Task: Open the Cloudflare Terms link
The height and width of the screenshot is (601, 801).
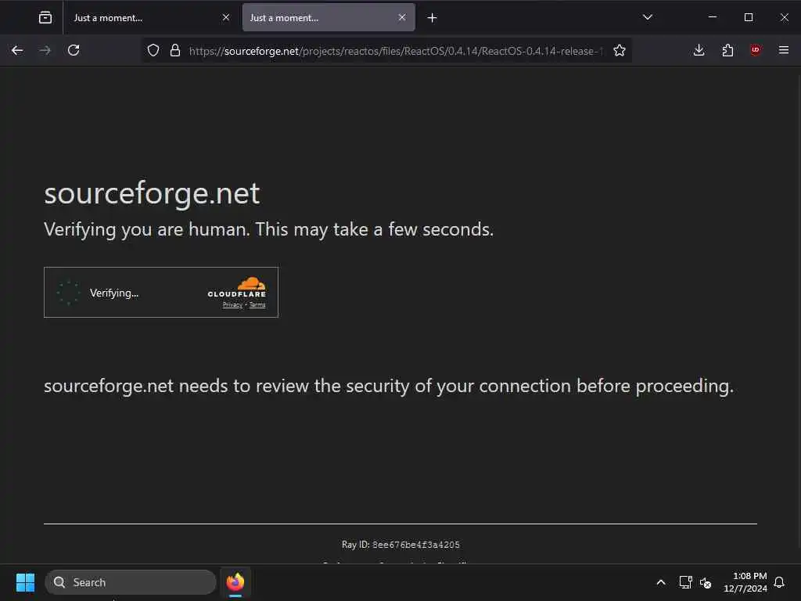Action: coord(257,305)
